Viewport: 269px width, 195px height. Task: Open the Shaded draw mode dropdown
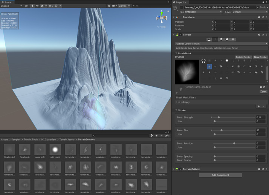coord(11,6)
